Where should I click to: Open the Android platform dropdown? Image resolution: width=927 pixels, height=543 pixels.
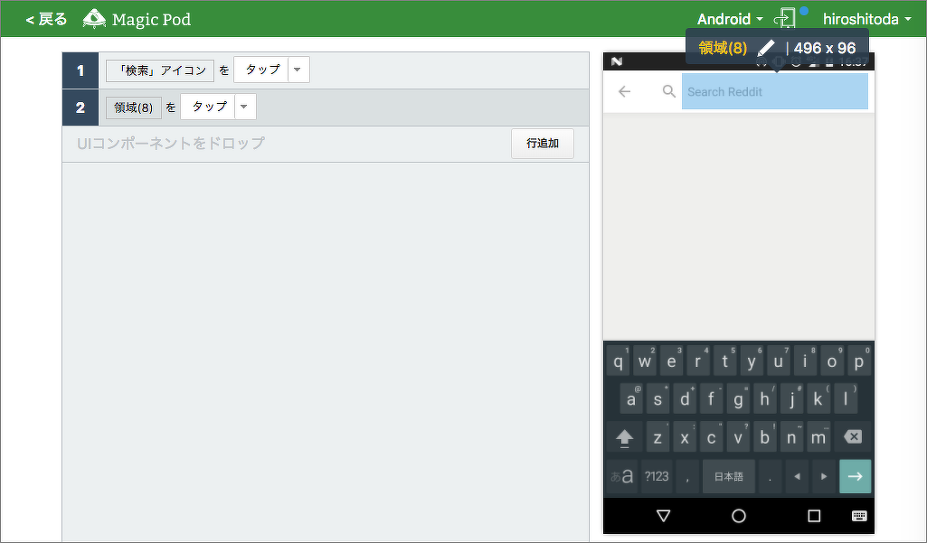pos(730,19)
